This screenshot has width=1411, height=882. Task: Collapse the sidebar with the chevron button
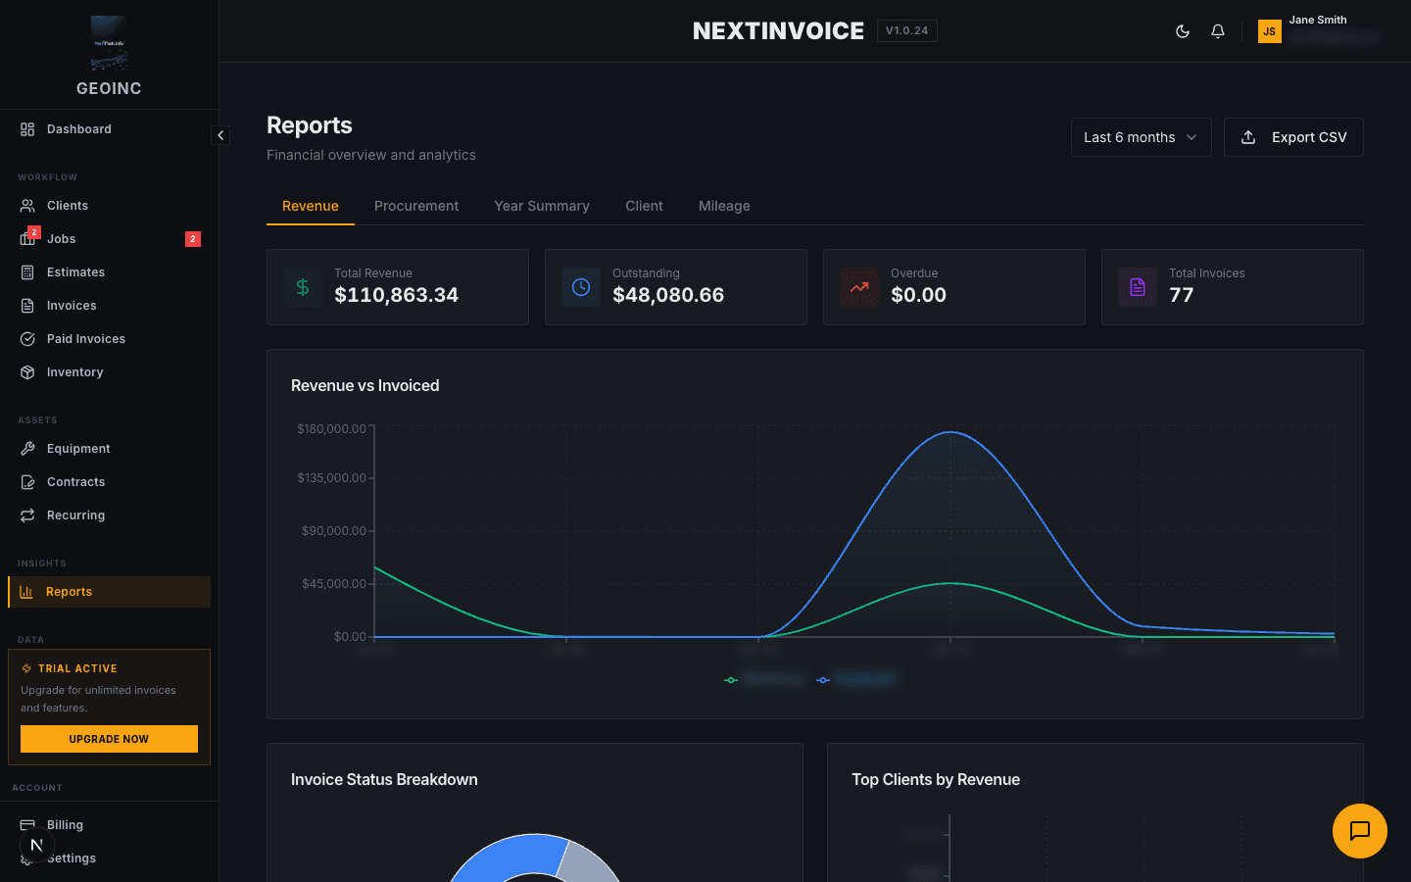click(220, 135)
